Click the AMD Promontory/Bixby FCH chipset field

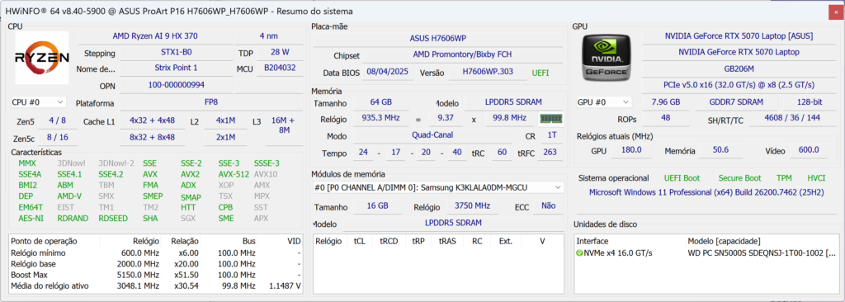point(462,54)
